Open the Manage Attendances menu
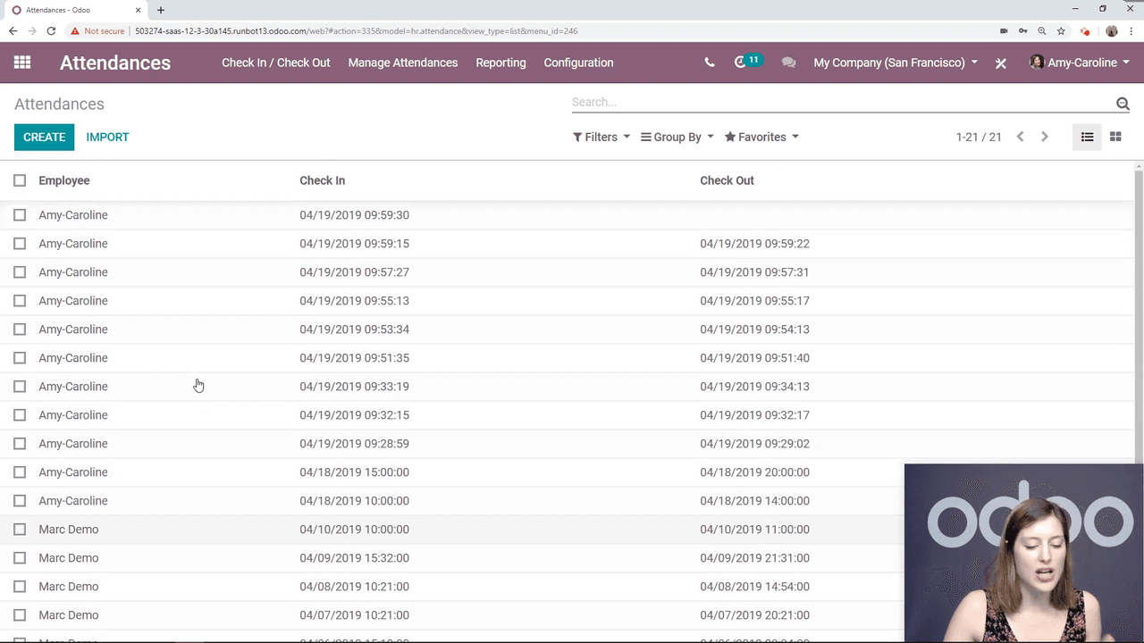 402,63
